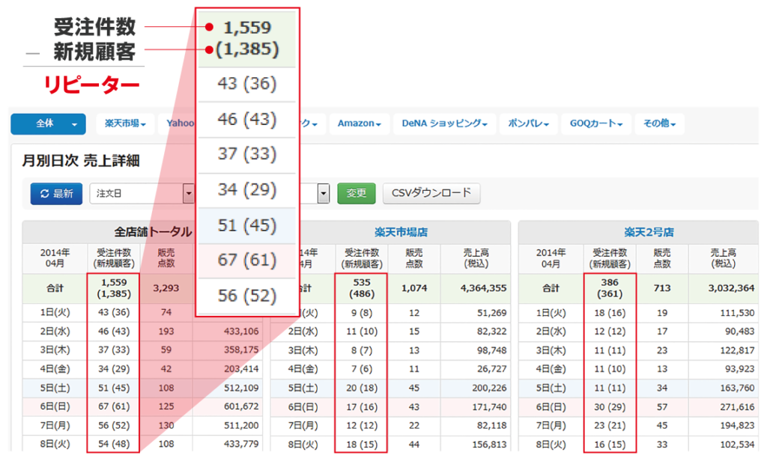Image resolution: width=767 pixels, height=461 pixels.
Task: Select 楽天2号店 sales value 111,530
Action: pos(737,313)
